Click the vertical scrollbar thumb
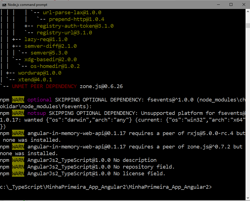The height and width of the screenshot is (201, 250). click(x=248, y=25)
